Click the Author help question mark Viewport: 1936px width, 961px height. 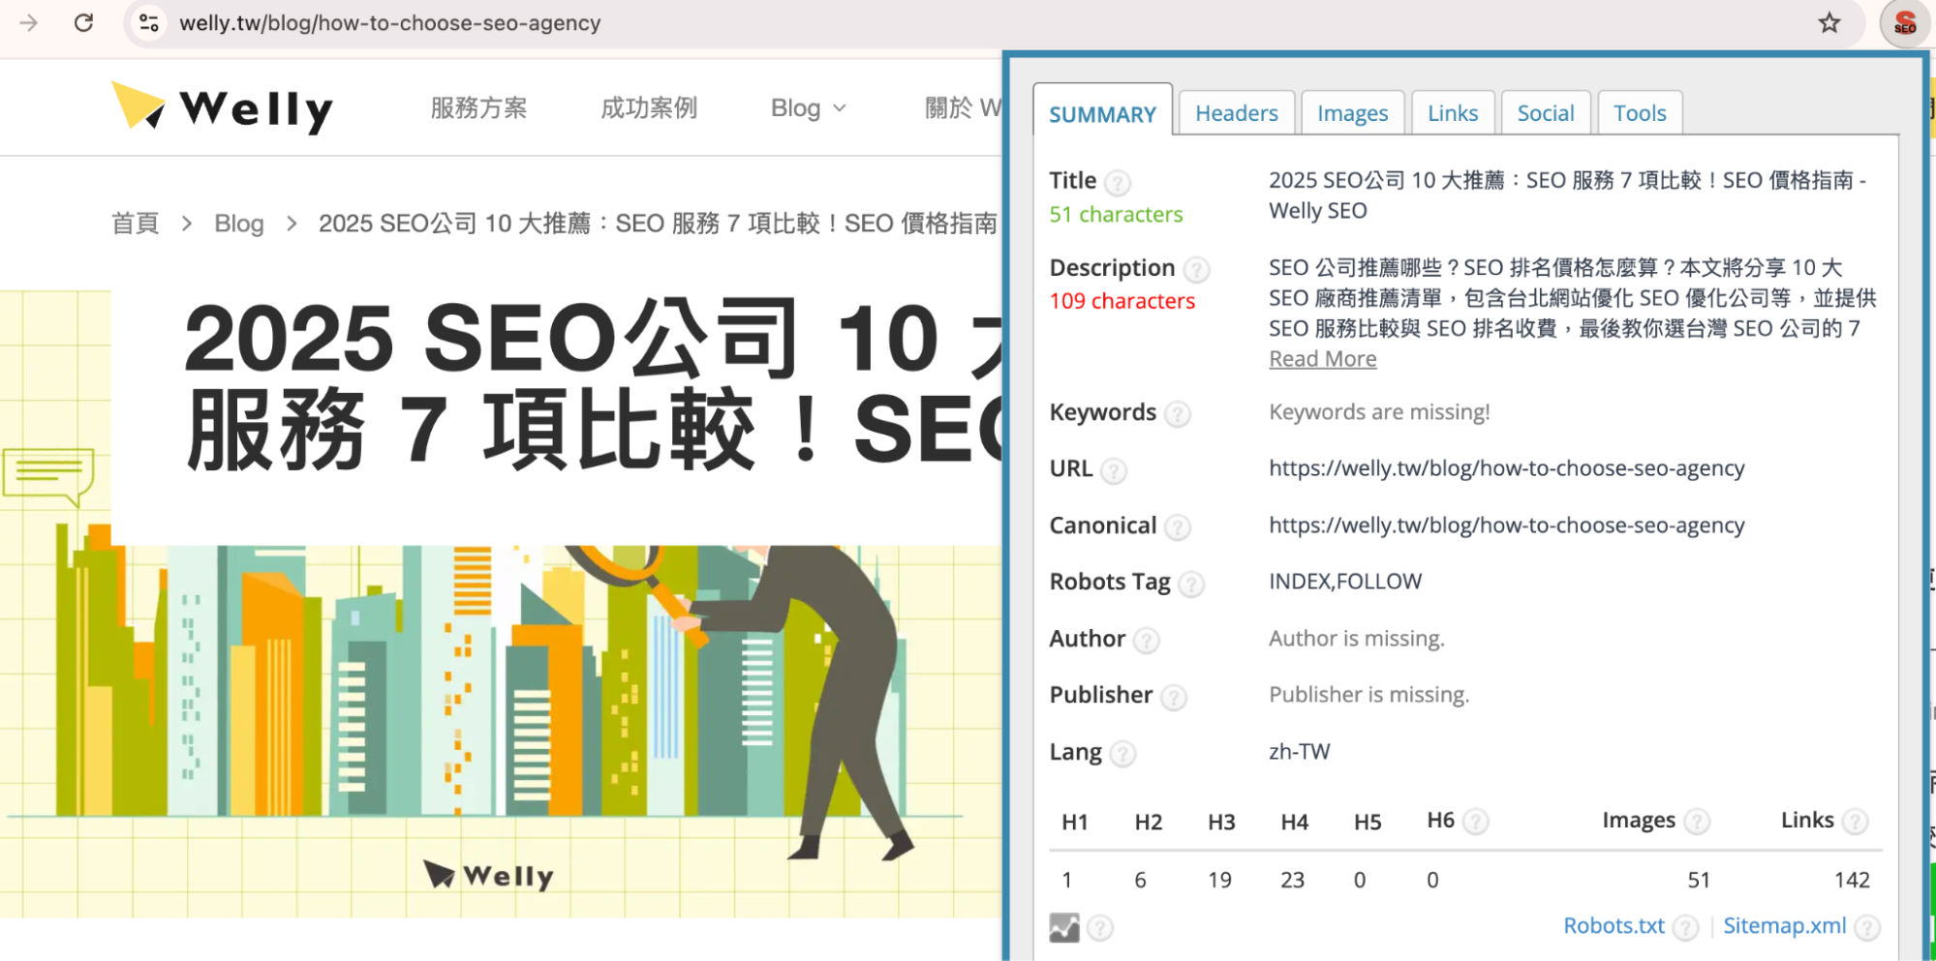[x=1147, y=641]
